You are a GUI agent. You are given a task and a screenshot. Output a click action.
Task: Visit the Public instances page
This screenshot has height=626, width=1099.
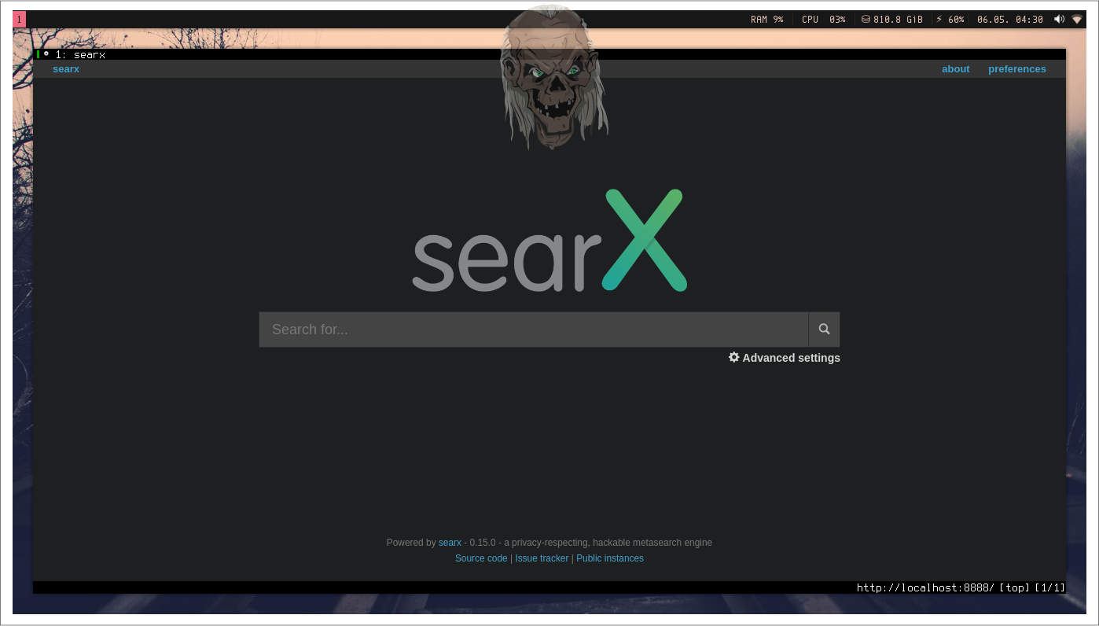609,558
